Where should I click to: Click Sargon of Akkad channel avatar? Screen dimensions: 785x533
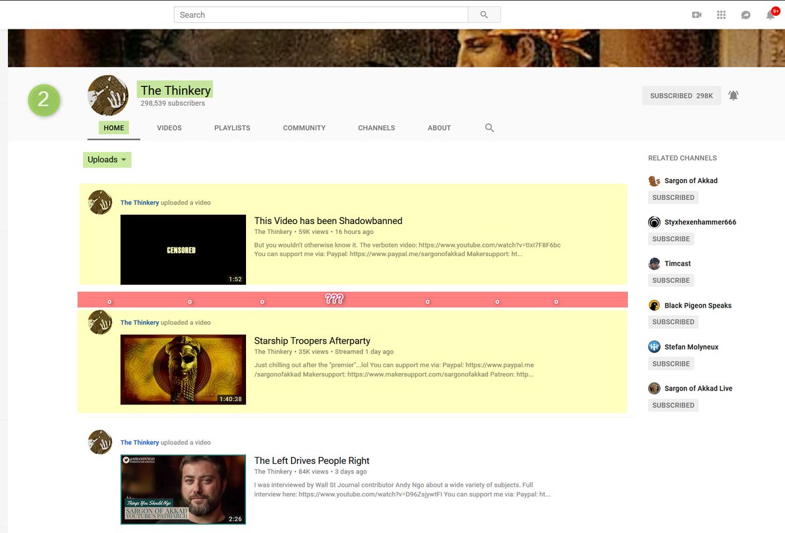pos(654,181)
